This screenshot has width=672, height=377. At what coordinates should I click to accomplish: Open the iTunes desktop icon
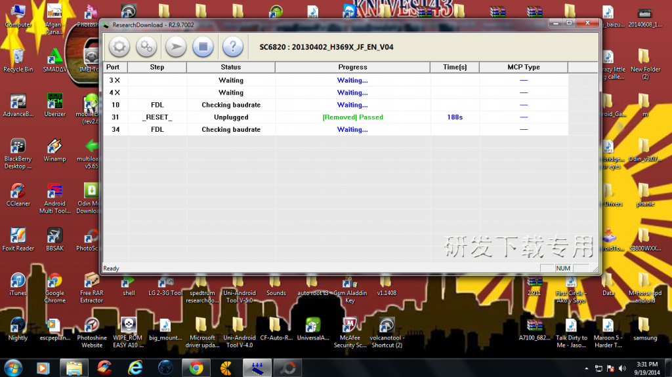(x=18, y=284)
